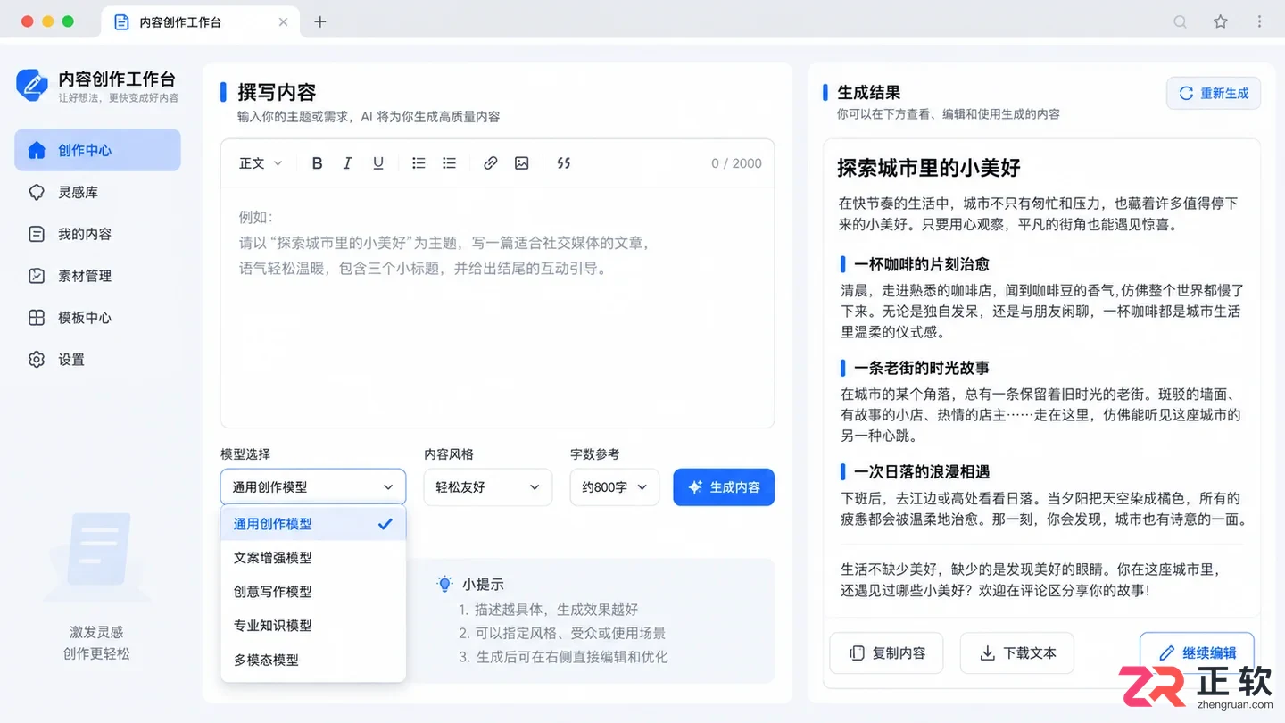Open a new browser tab
Screen dimensions: 1285x723
320,22
